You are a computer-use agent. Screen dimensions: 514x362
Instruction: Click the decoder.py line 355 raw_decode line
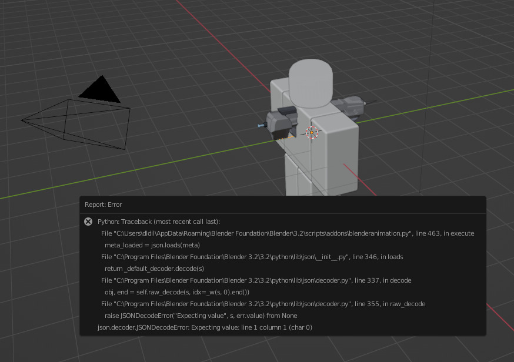tap(263, 304)
